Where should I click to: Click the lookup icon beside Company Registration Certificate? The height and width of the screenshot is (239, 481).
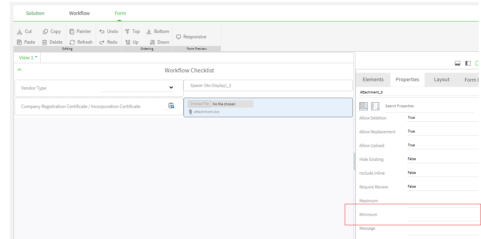coord(171,106)
